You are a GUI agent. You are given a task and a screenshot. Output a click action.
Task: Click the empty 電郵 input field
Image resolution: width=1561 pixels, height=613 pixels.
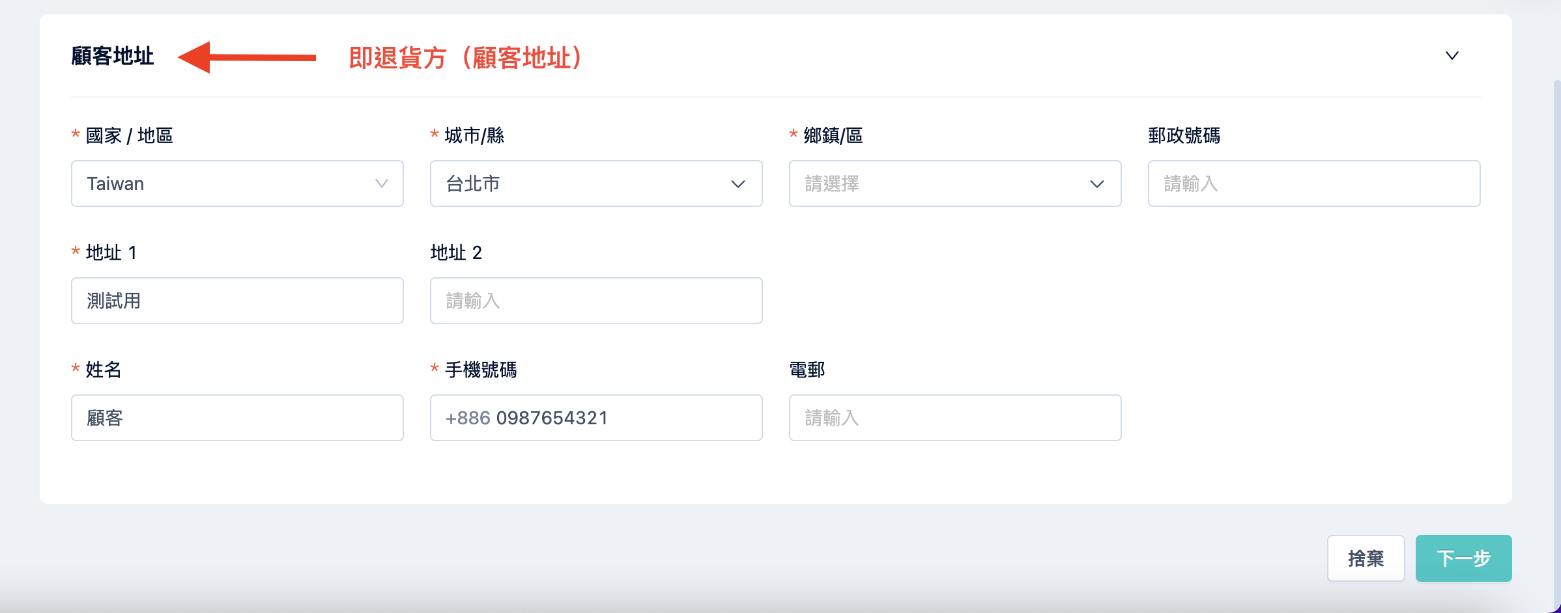954,418
